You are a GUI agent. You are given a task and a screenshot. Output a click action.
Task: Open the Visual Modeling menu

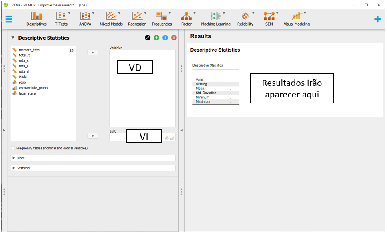click(x=297, y=19)
